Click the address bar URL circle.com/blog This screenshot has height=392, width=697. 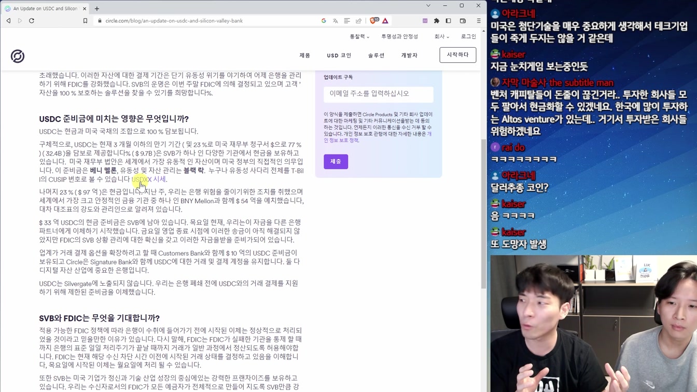coord(174,21)
